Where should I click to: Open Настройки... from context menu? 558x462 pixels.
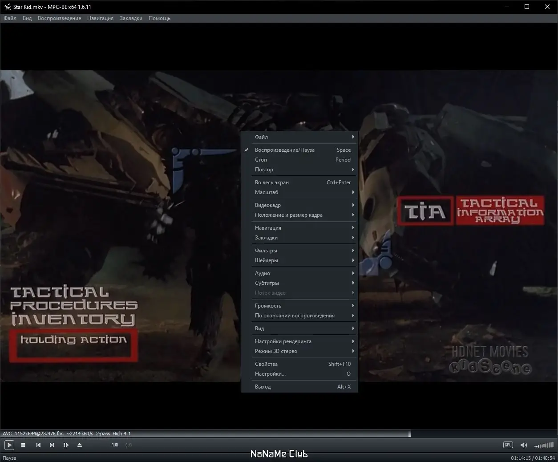coord(299,374)
